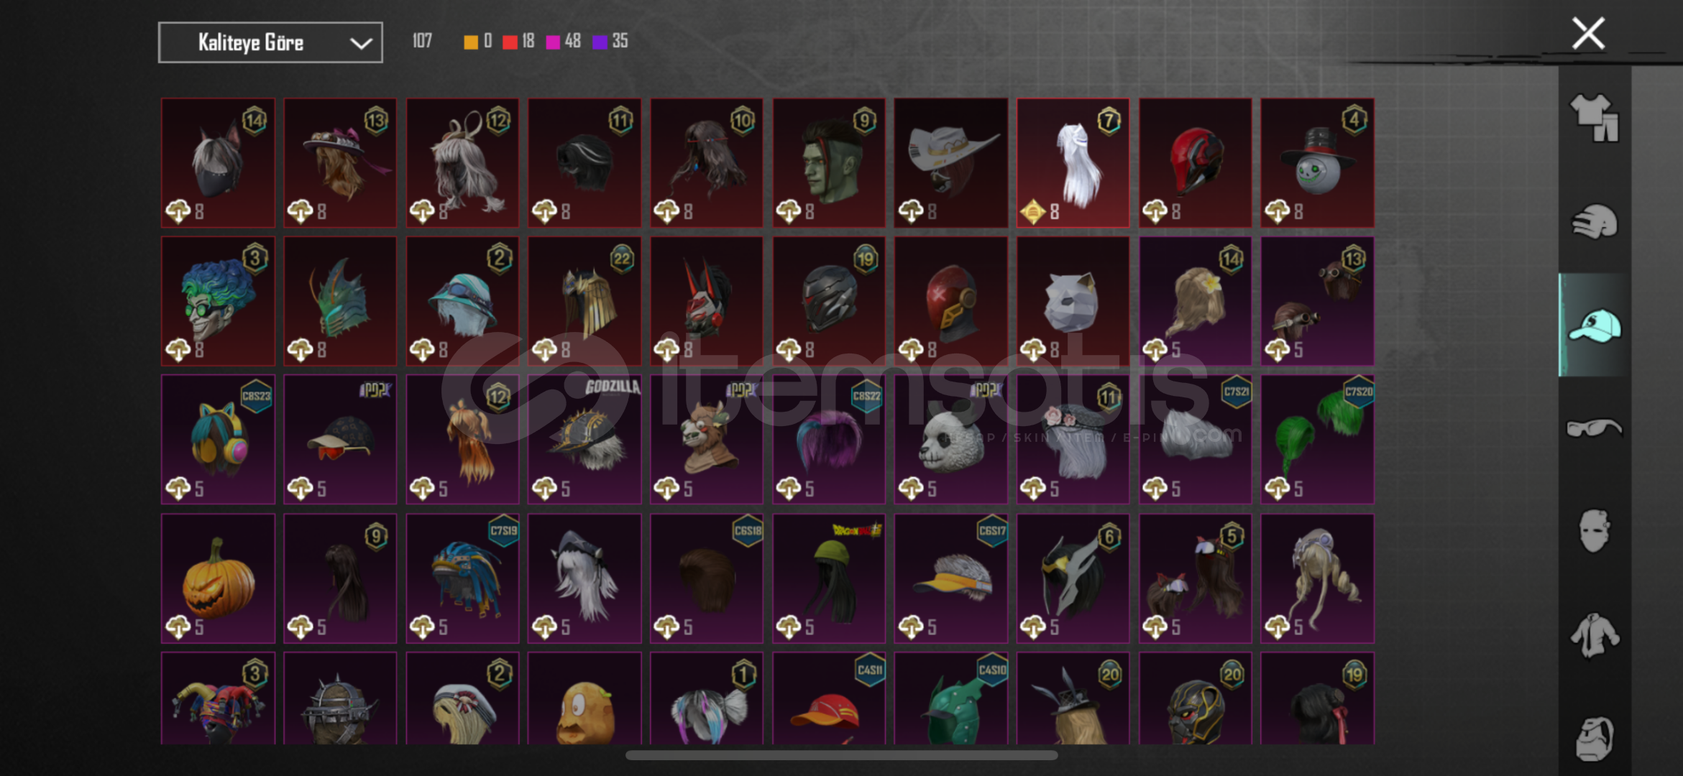Select the jacket category icon

(1595, 635)
